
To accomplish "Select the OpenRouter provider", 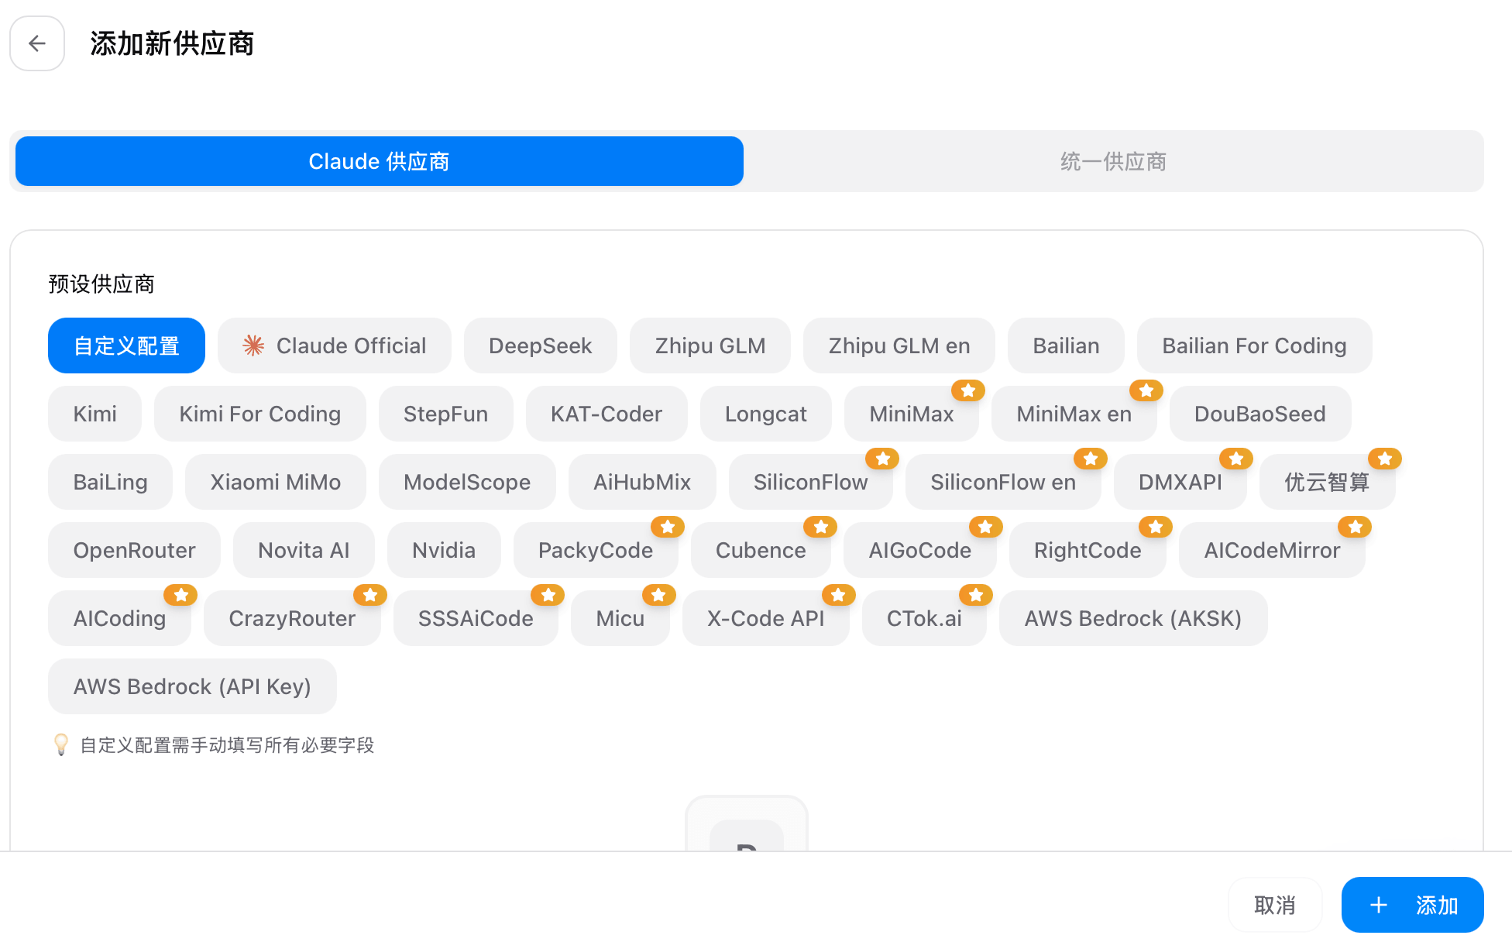I will (134, 550).
